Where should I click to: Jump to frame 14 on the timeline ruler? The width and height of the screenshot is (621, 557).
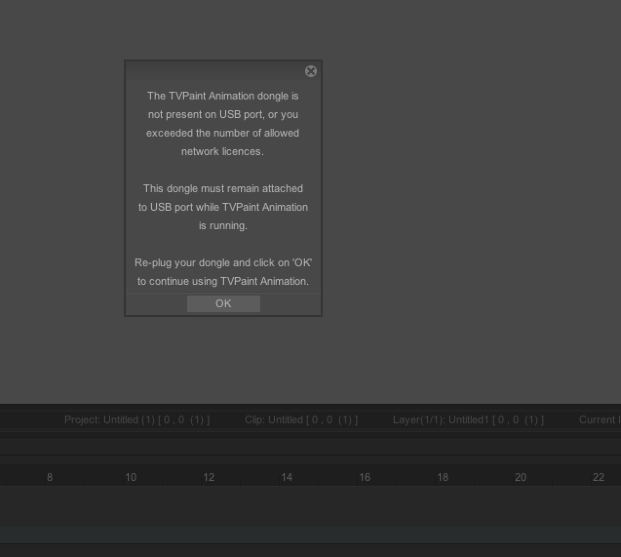click(x=287, y=477)
